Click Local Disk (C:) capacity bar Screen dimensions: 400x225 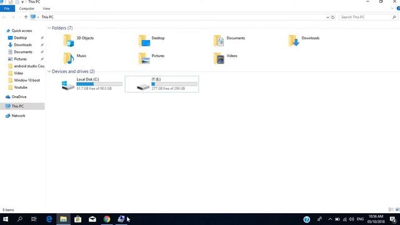(99, 84)
